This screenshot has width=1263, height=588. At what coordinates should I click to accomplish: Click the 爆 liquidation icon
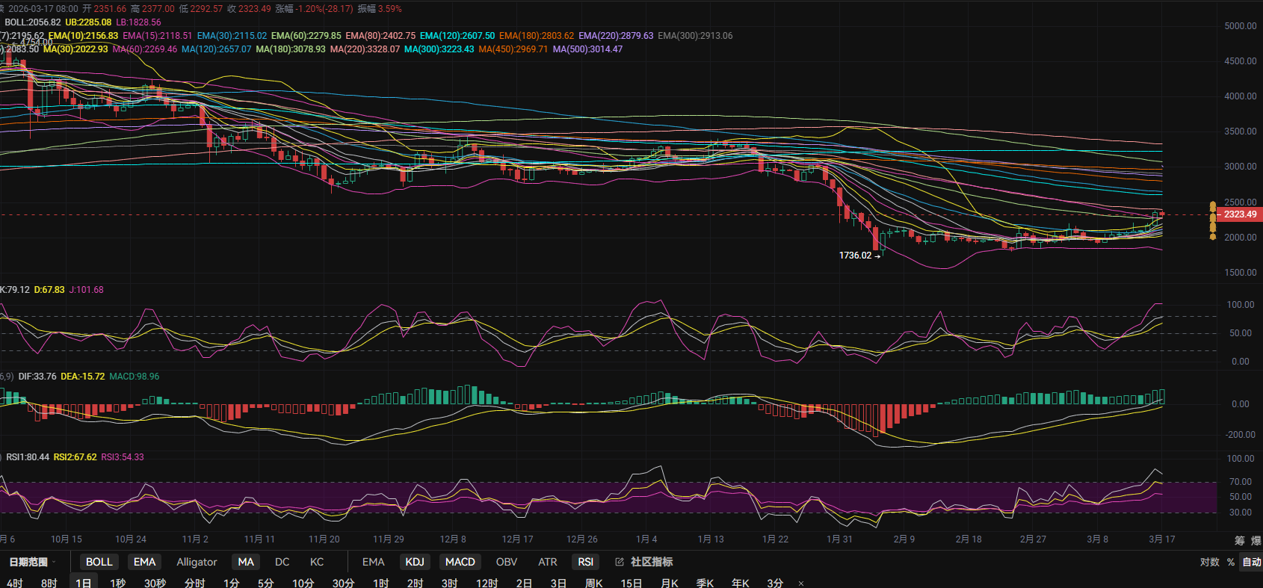pos(1256,540)
